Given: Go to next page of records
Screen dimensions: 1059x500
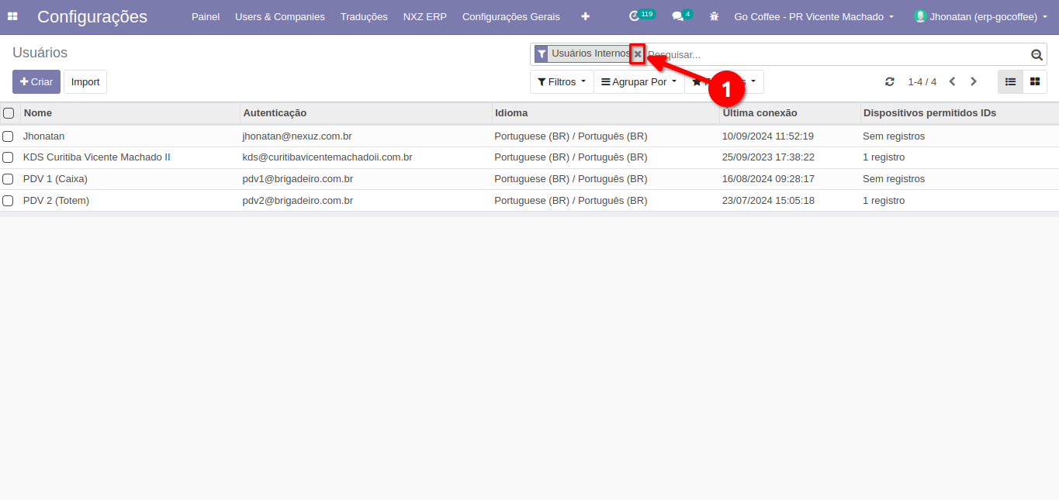Looking at the screenshot, I should pyautogui.click(x=974, y=82).
